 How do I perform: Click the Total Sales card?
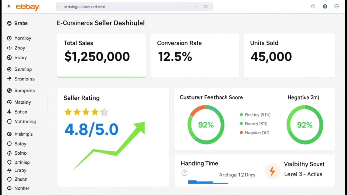click(101, 55)
